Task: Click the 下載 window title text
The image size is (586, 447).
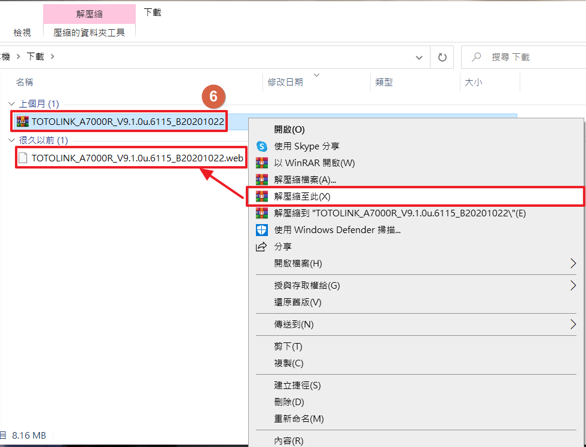Action: click(x=152, y=13)
